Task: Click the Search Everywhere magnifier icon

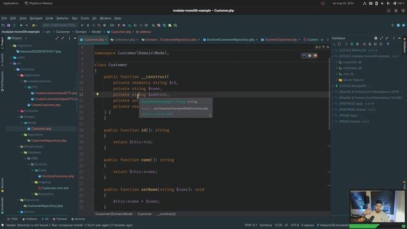Action: click(x=392, y=25)
